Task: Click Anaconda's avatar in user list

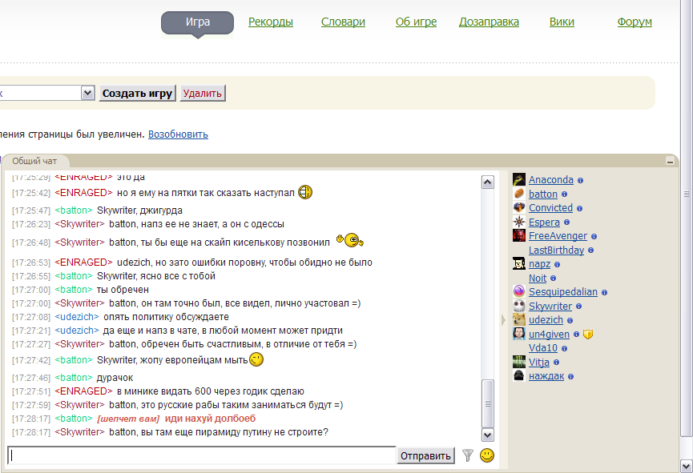Action: [519, 179]
